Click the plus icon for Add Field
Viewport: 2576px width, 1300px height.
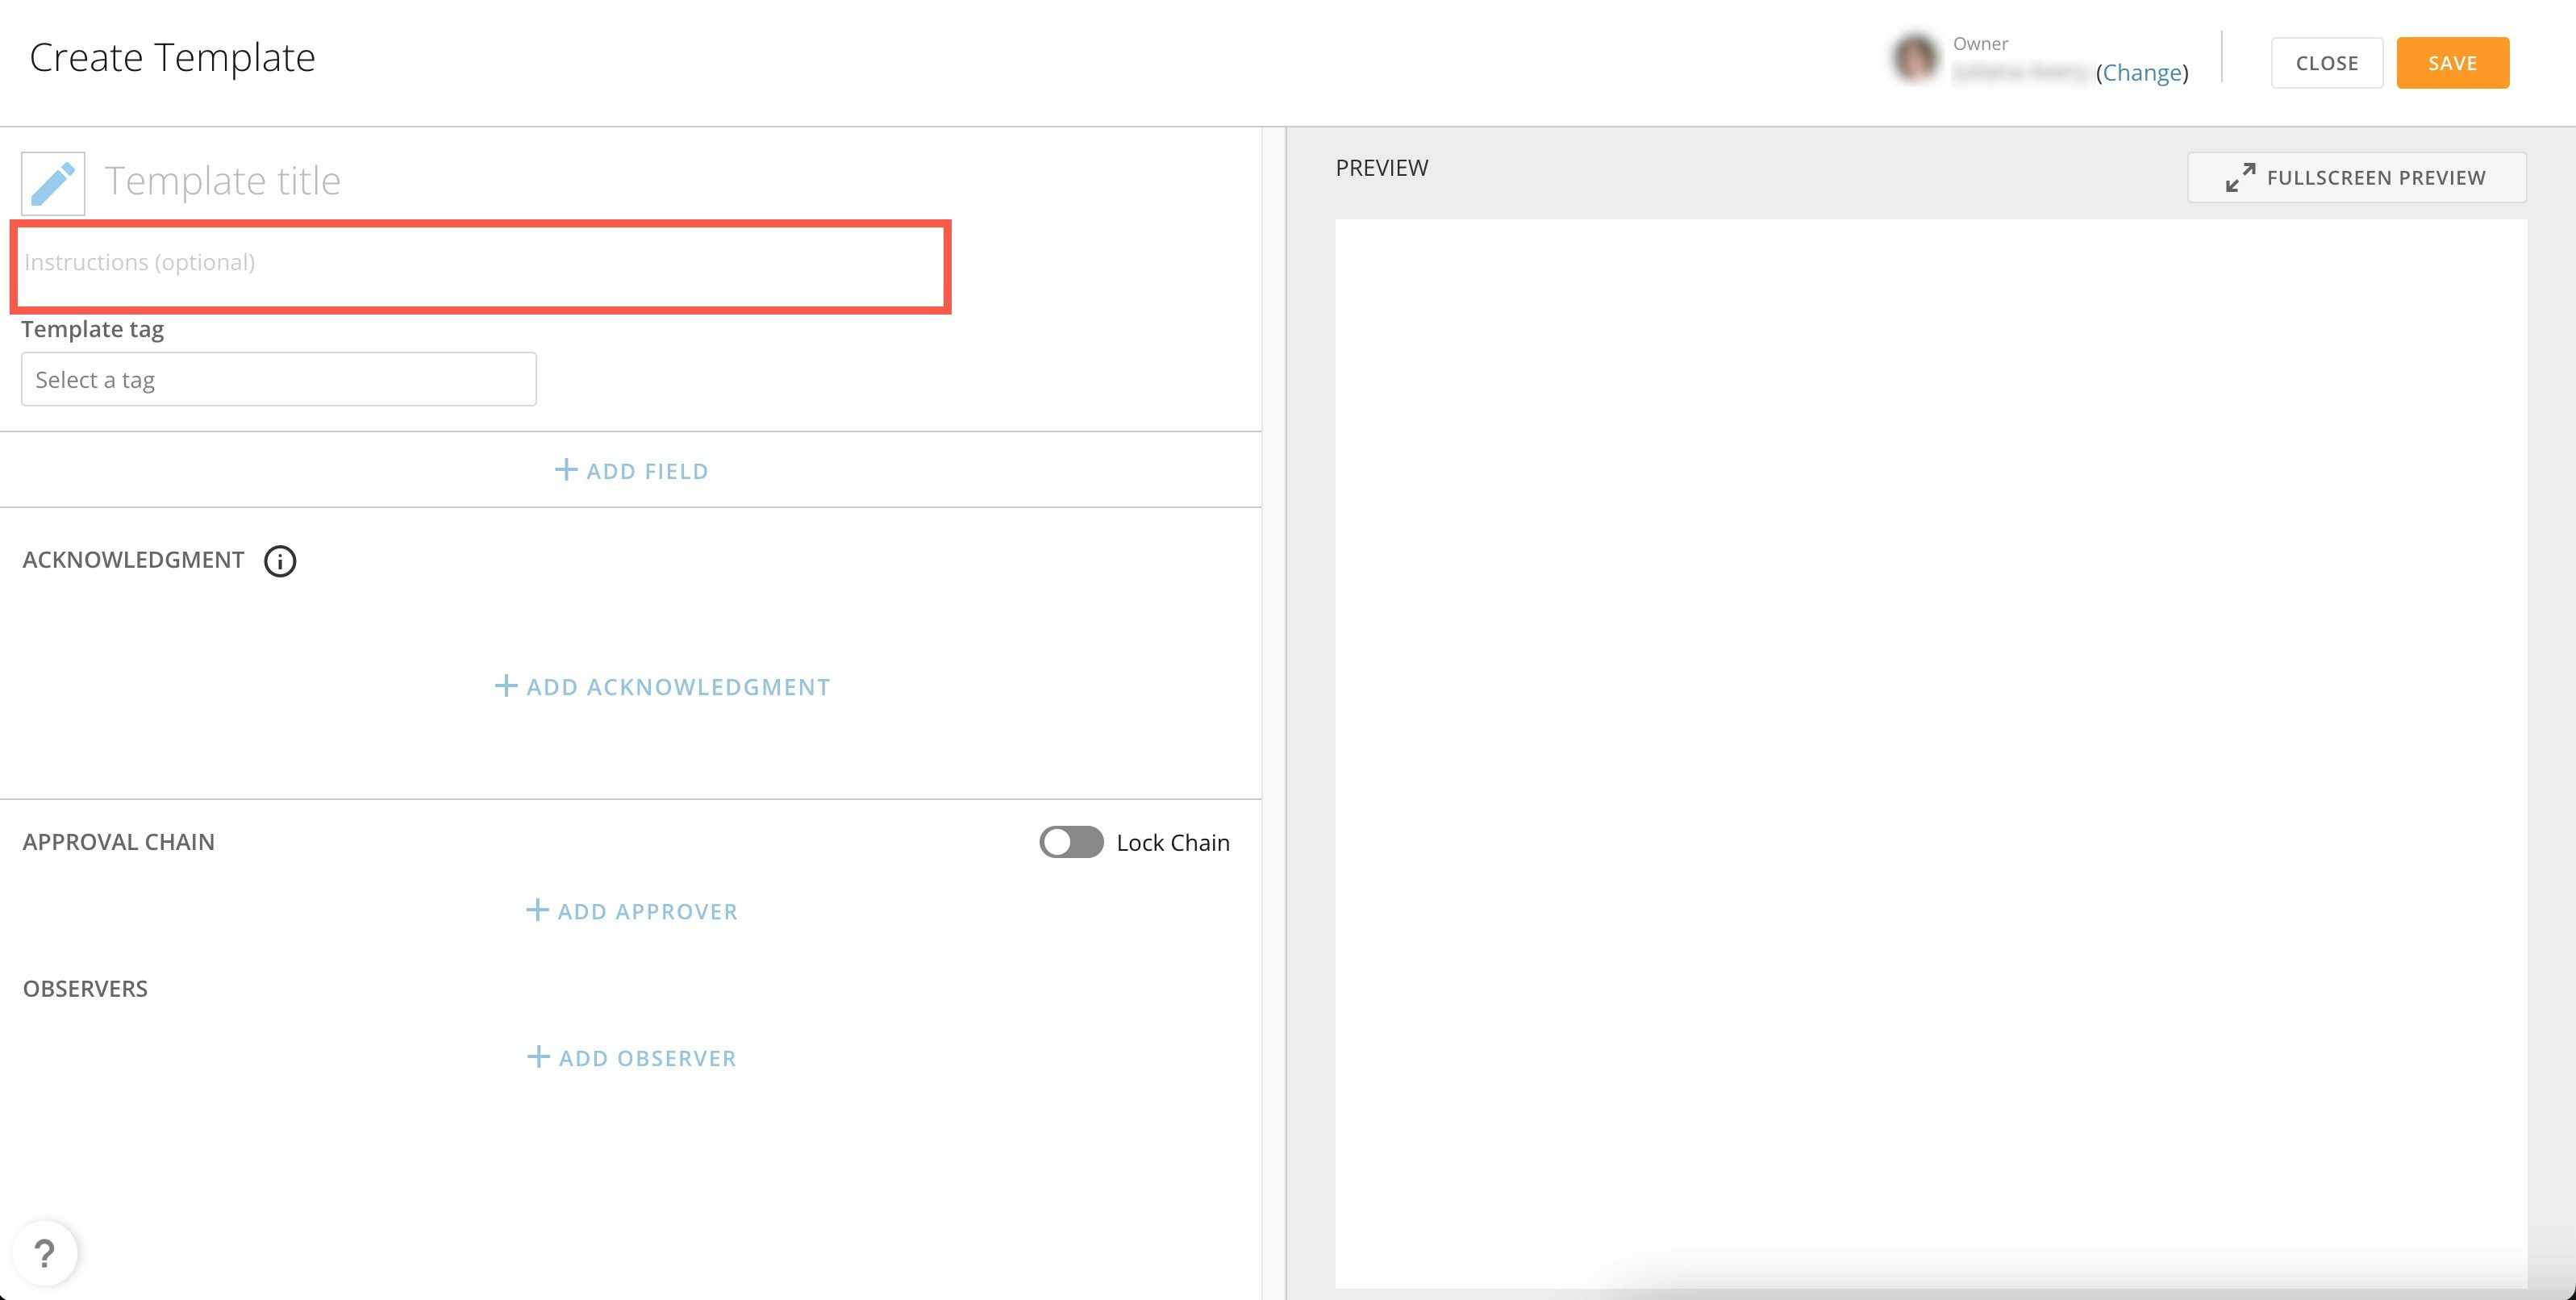(x=566, y=470)
